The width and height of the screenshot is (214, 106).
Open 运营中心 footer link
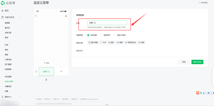(x=56, y=99)
